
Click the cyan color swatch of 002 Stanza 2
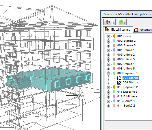[x=114, y=41]
